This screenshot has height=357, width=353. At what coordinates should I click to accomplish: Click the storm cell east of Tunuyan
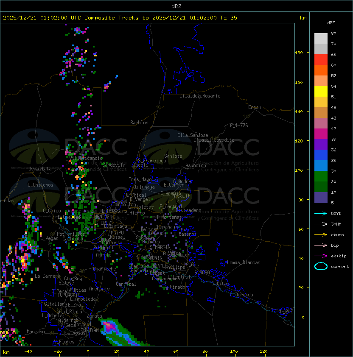(110, 327)
